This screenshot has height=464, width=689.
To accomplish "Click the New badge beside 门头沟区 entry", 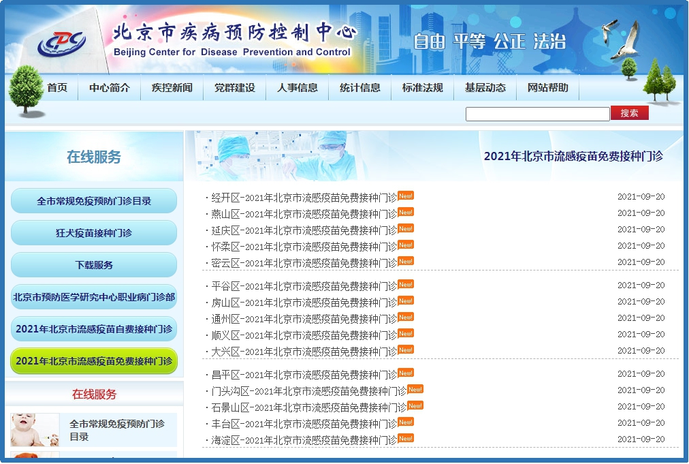I will point(415,389).
